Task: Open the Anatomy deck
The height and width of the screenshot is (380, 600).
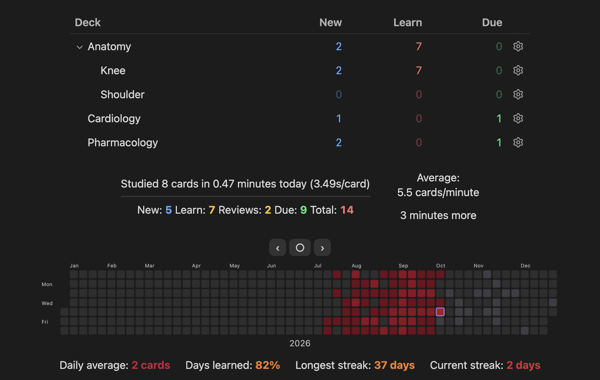Action: point(109,46)
